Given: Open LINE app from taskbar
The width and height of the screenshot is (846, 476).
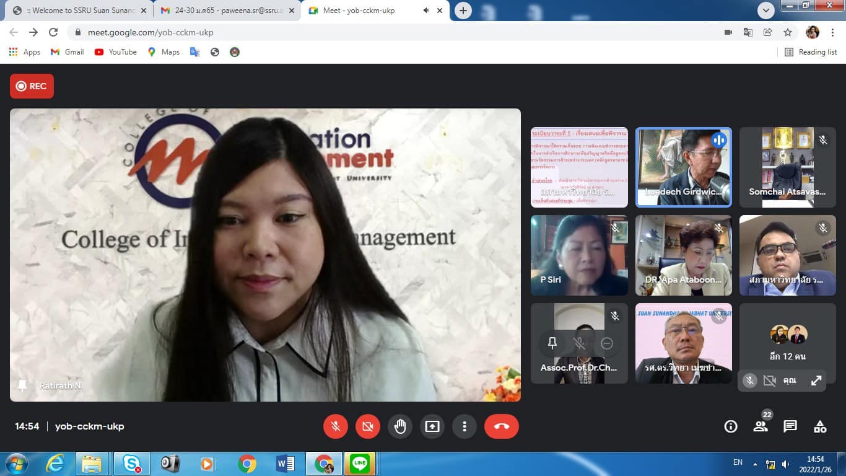Looking at the screenshot, I should click(359, 463).
